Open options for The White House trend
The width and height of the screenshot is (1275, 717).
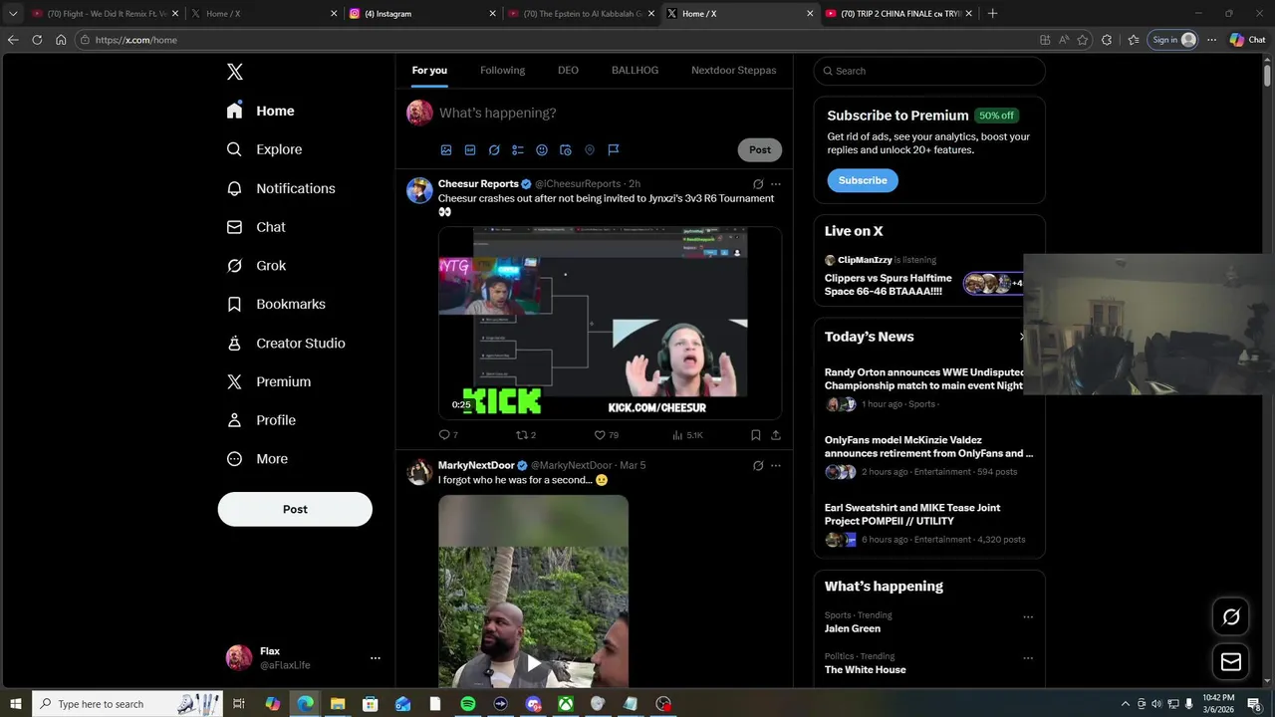1028,658
